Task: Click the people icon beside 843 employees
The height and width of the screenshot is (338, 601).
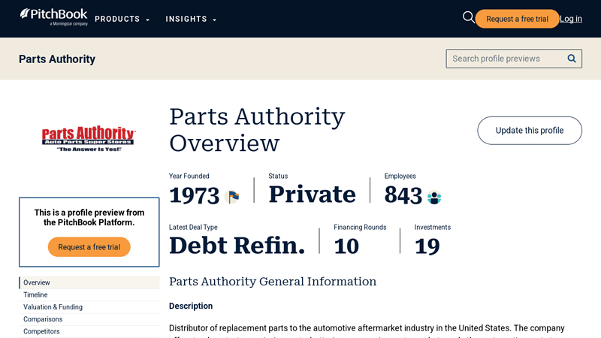Action: 434,198
